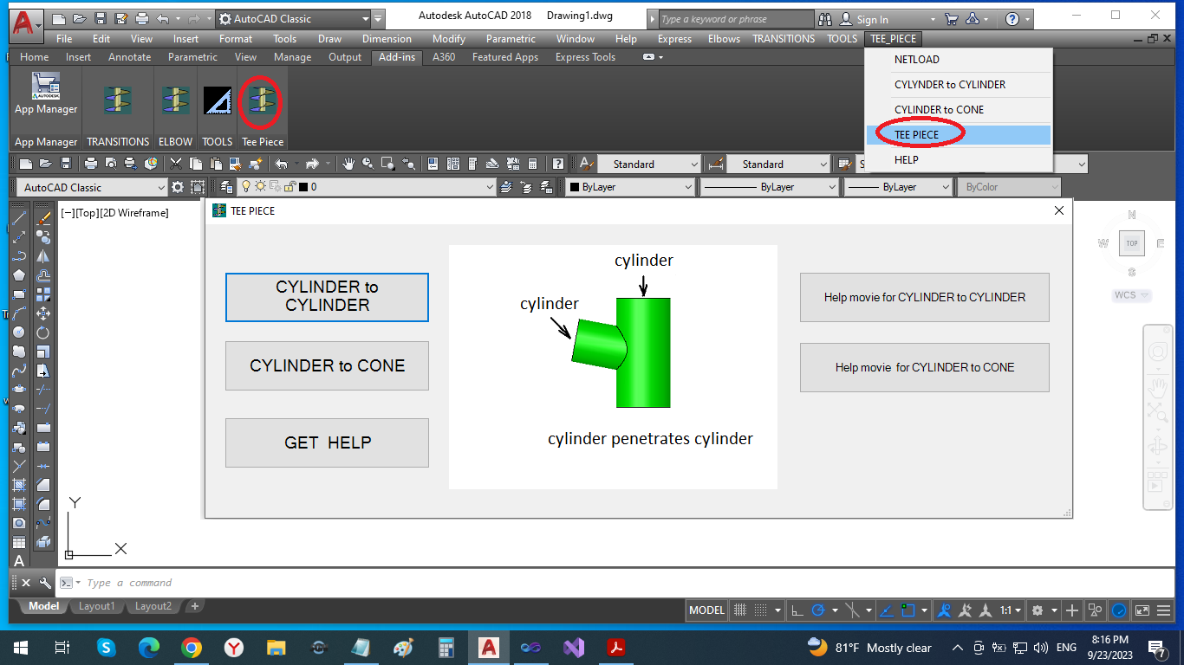Viewport: 1184px width, 665px height.
Task: Select the Move modify tool
Action: click(43, 313)
